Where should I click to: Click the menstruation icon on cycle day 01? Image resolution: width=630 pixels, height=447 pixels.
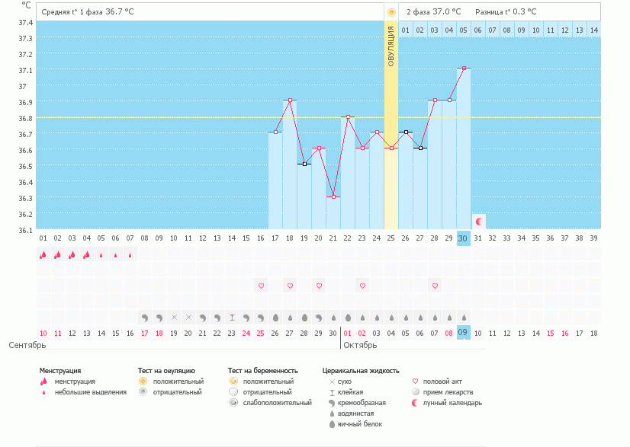click(43, 255)
